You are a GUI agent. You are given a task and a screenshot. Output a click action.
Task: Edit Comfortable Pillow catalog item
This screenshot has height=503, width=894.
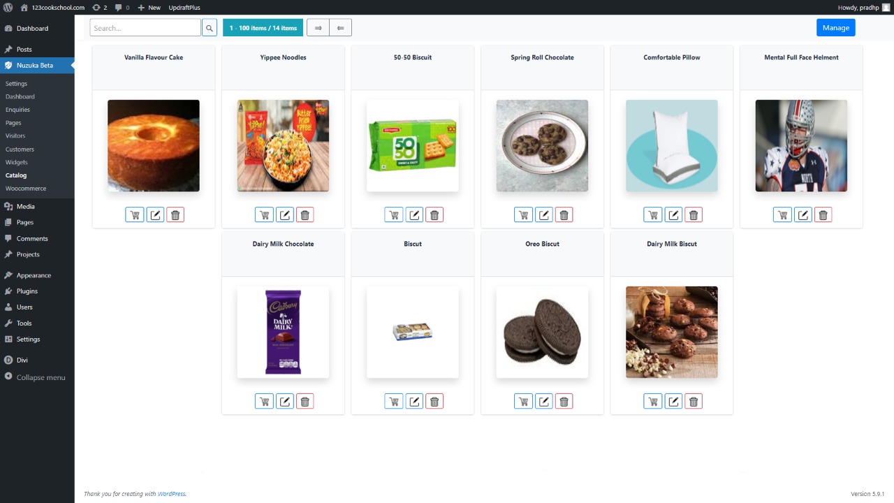pos(673,215)
